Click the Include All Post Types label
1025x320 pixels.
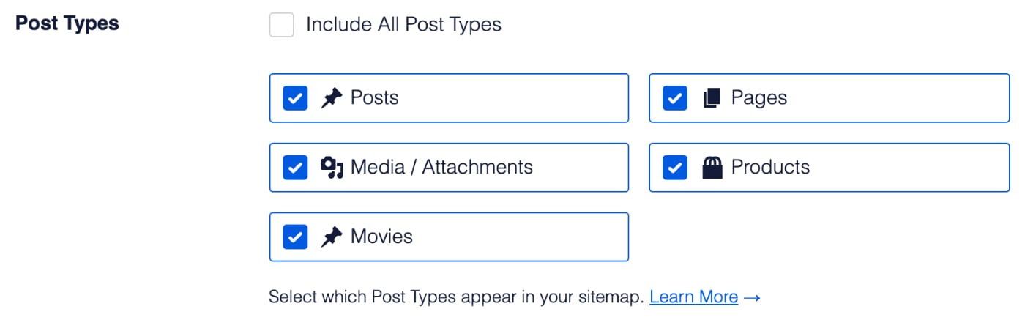tap(403, 25)
